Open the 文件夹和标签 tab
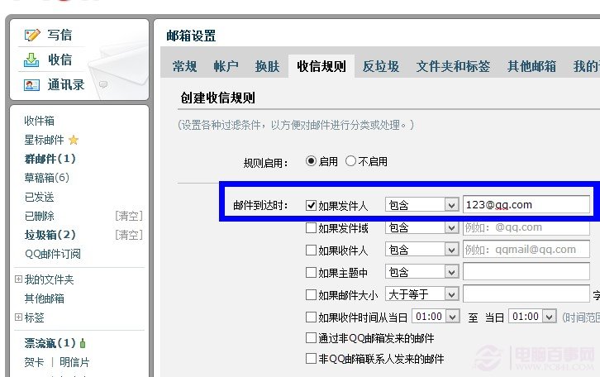The width and height of the screenshot is (600, 377). coord(453,66)
